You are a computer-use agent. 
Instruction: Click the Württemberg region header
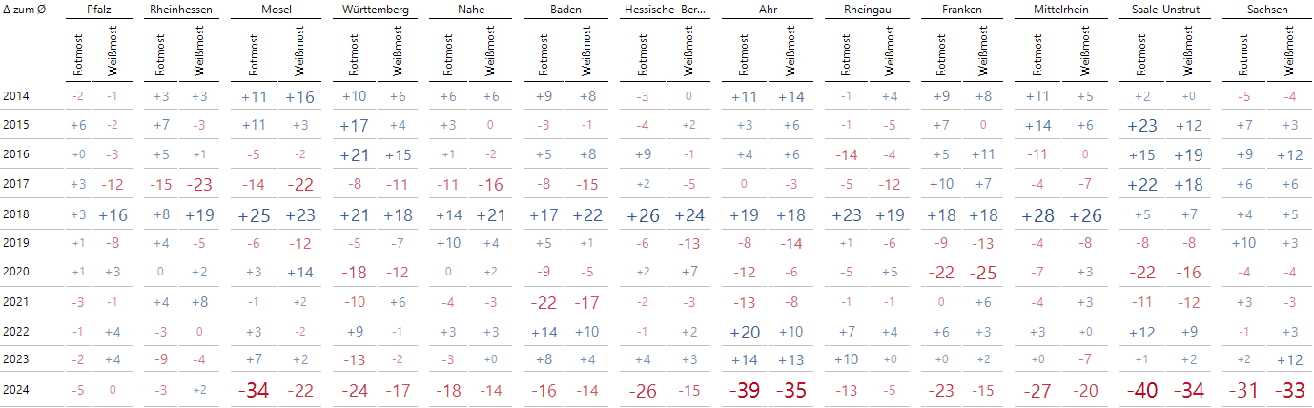[377, 9]
